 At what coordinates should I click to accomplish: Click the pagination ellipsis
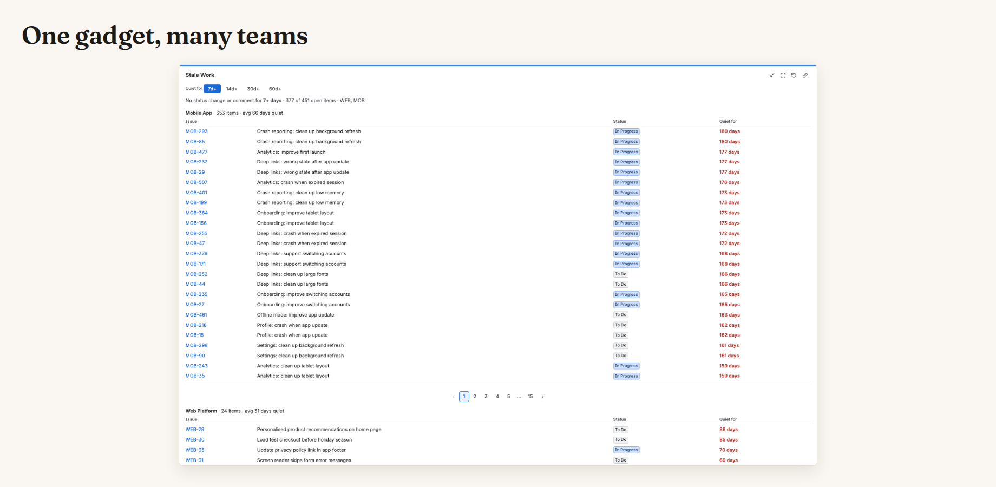519,397
